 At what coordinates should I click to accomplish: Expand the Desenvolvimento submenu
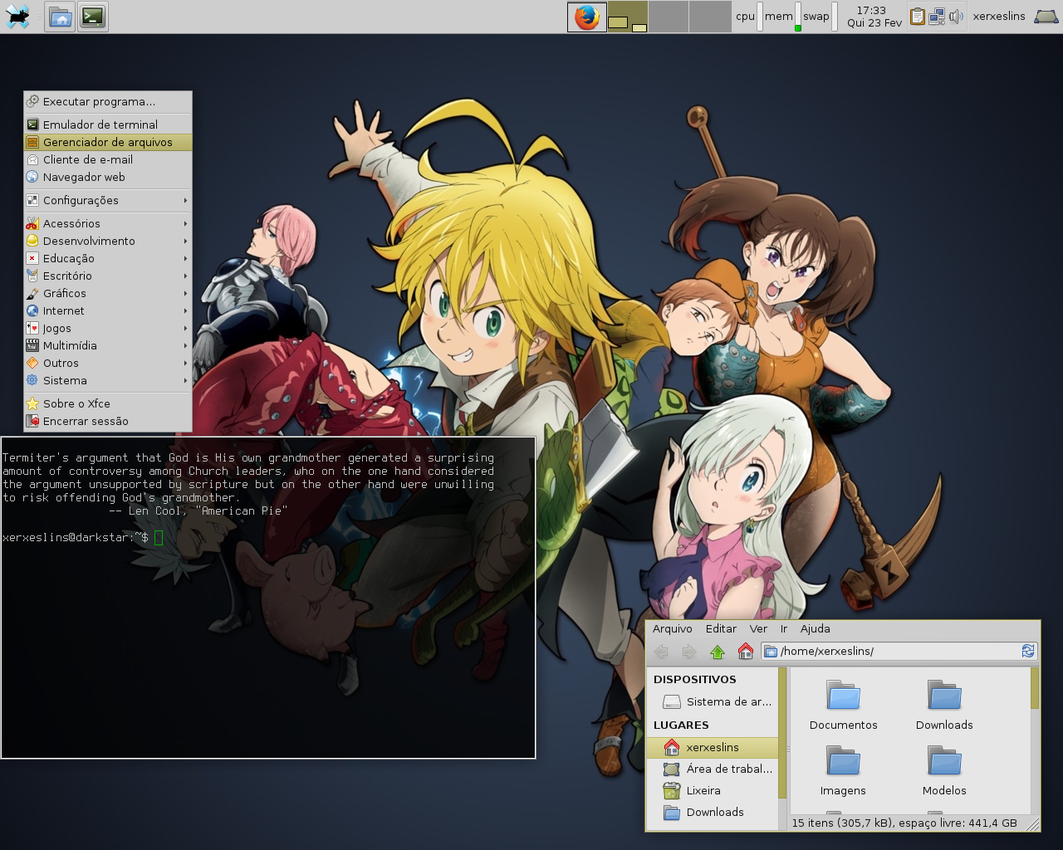point(108,241)
